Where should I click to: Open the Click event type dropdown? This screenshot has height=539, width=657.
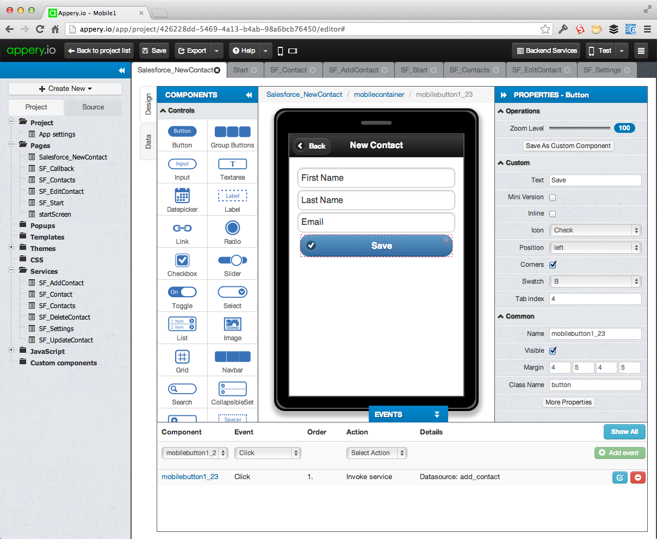268,453
